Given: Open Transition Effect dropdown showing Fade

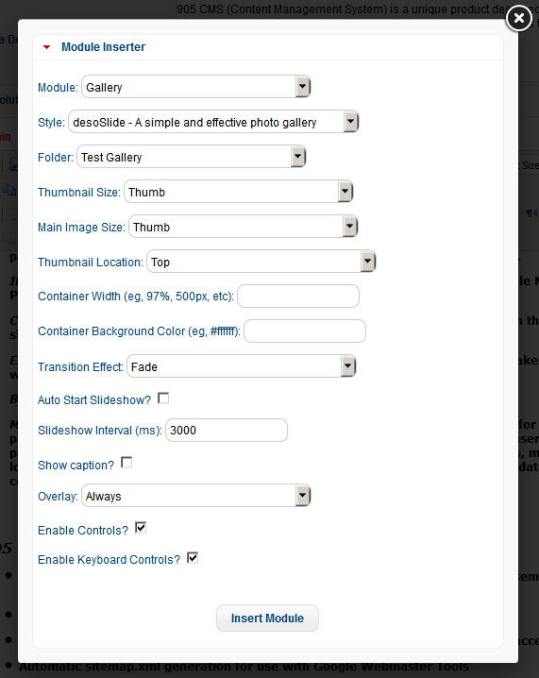Looking at the screenshot, I should pos(242,366).
